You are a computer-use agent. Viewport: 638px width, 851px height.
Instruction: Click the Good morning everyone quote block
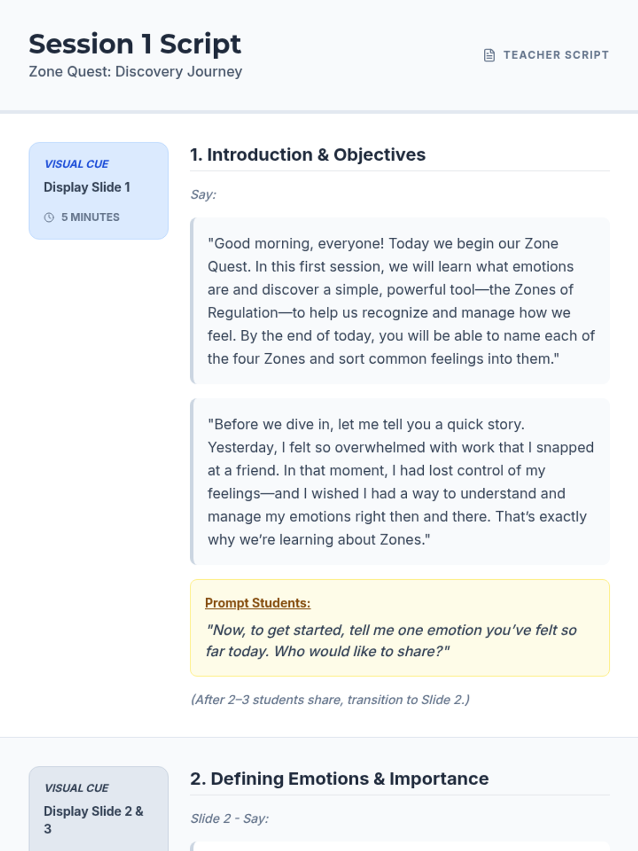[x=400, y=301]
